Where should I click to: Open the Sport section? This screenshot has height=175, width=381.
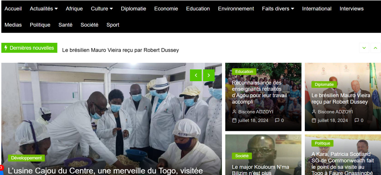(113, 25)
